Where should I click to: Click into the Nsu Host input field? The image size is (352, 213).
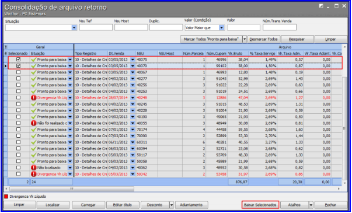[131, 27]
